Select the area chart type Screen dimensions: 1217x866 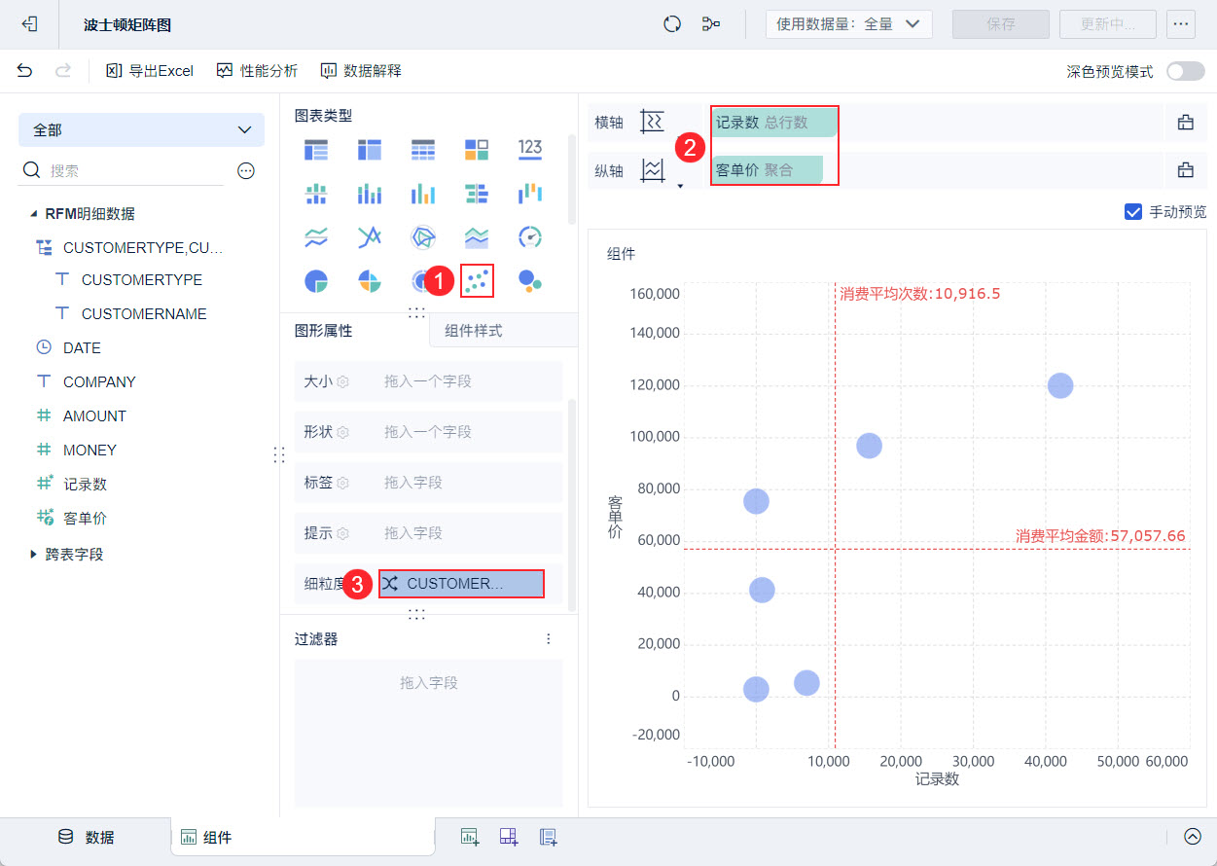477,236
